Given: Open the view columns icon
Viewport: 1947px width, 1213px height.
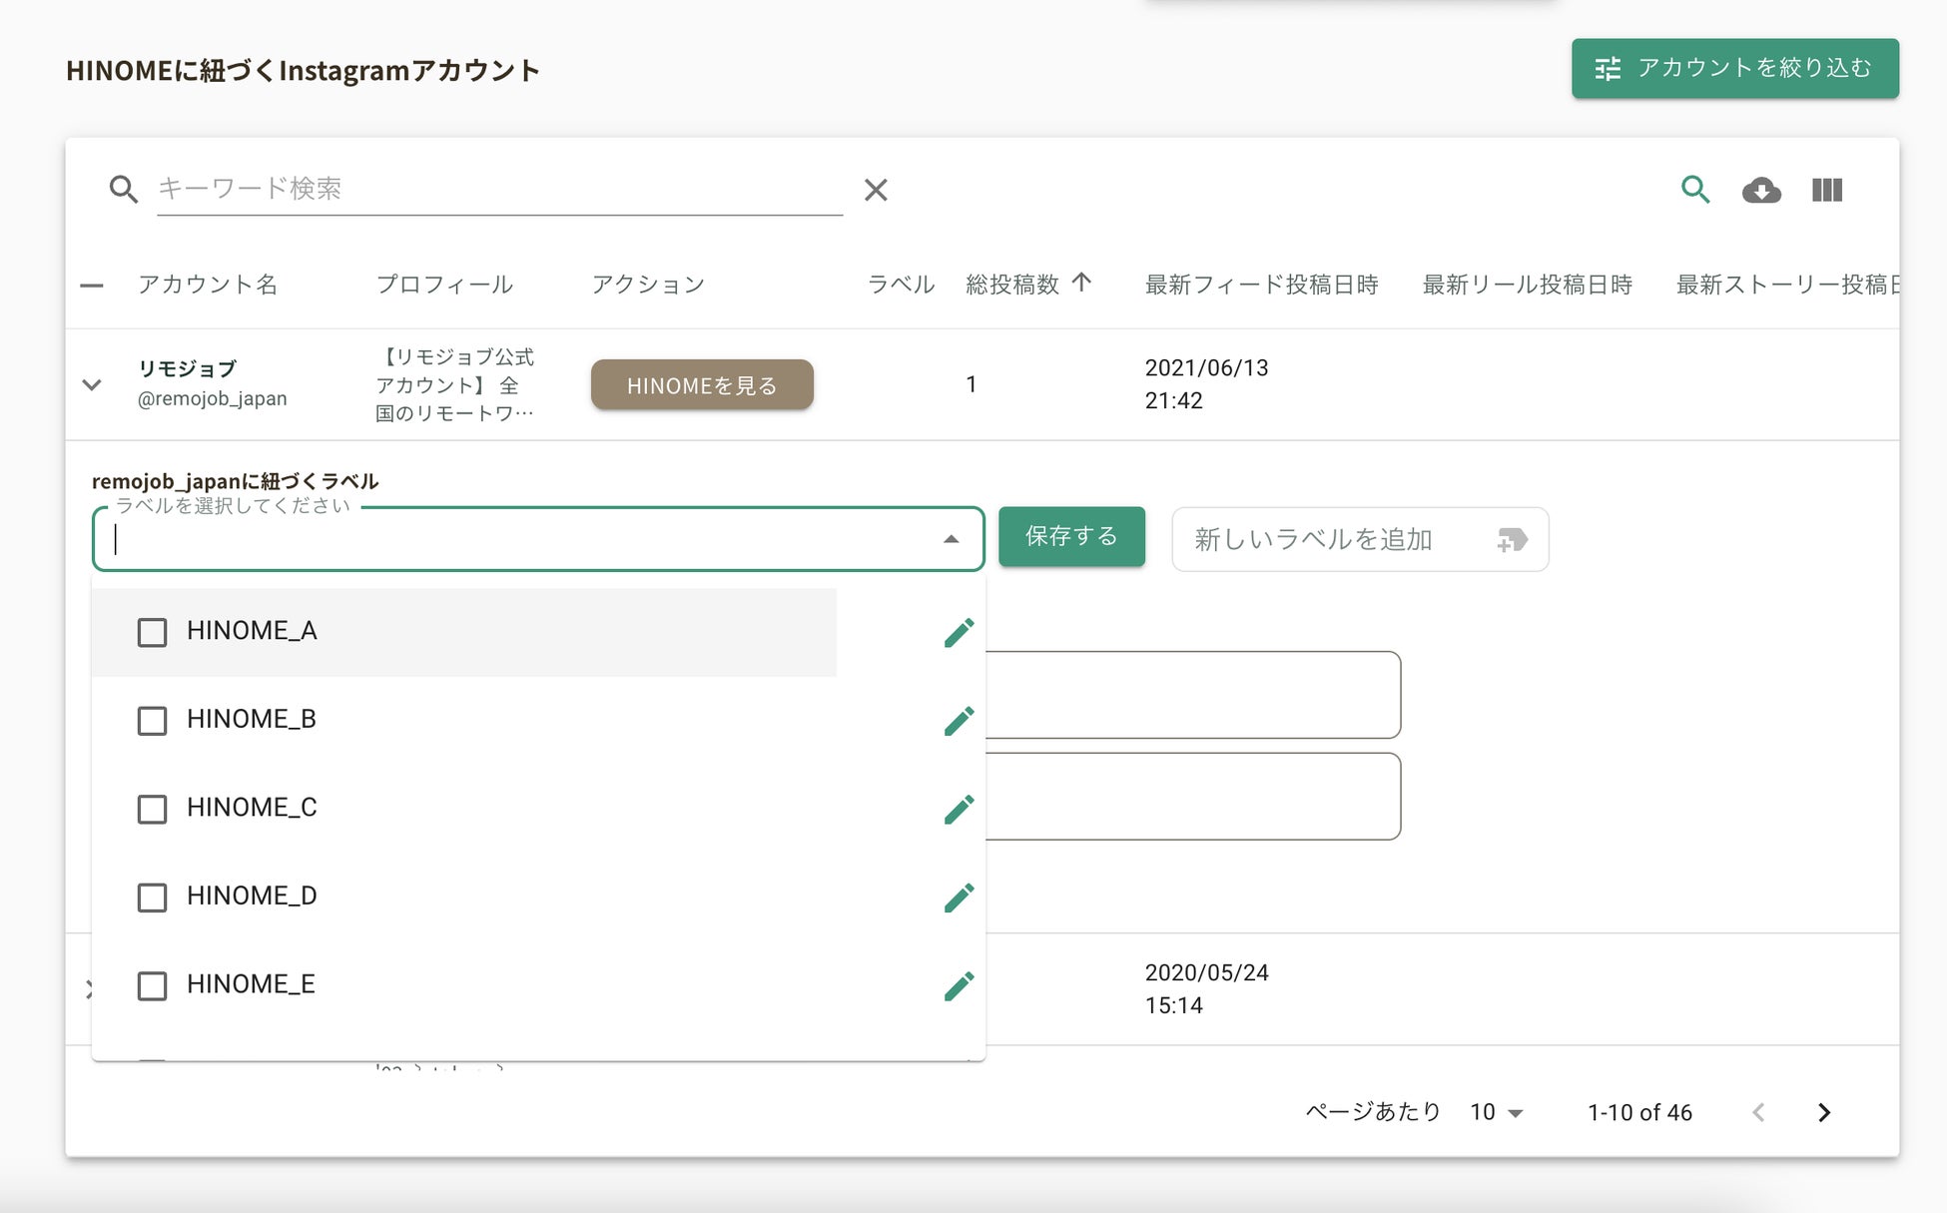Looking at the screenshot, I should pos(1826,190).
